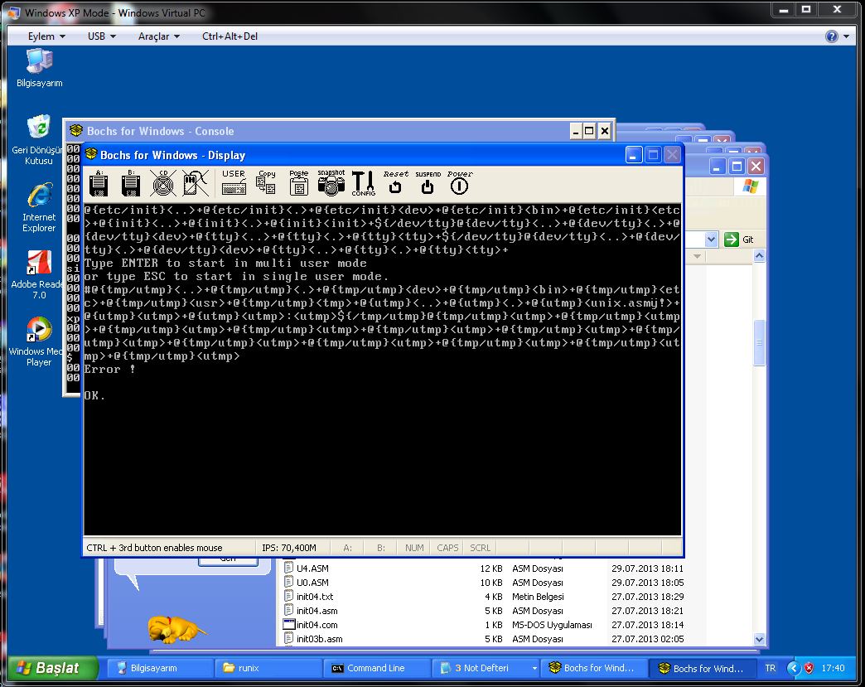
Task: Click the Suspend icon in Bochs toolbar
Action: (428, 182)
